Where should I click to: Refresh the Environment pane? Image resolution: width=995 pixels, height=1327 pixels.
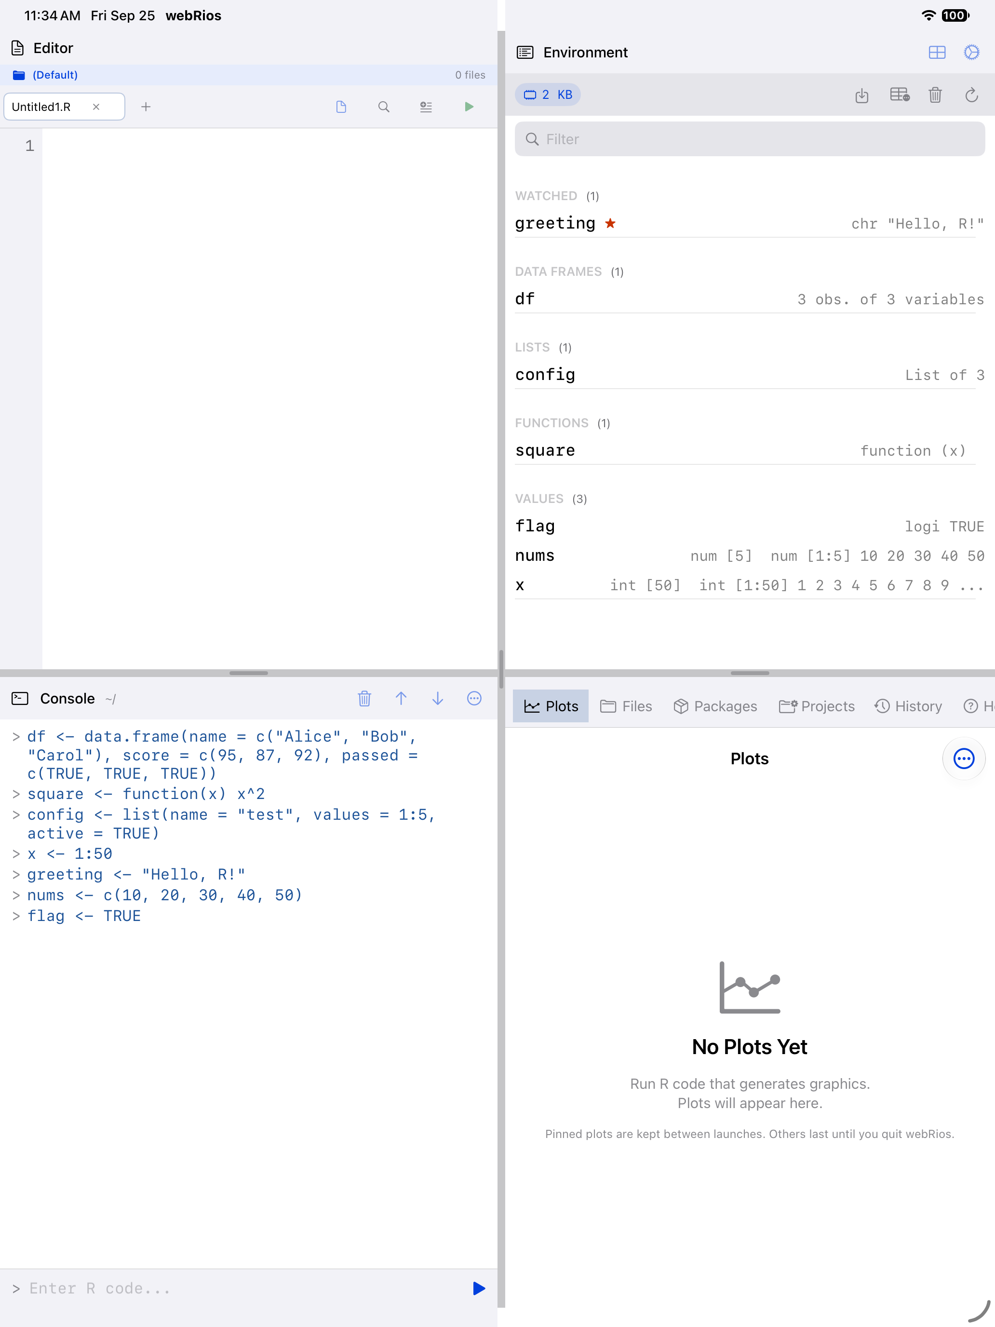point(971,95)
